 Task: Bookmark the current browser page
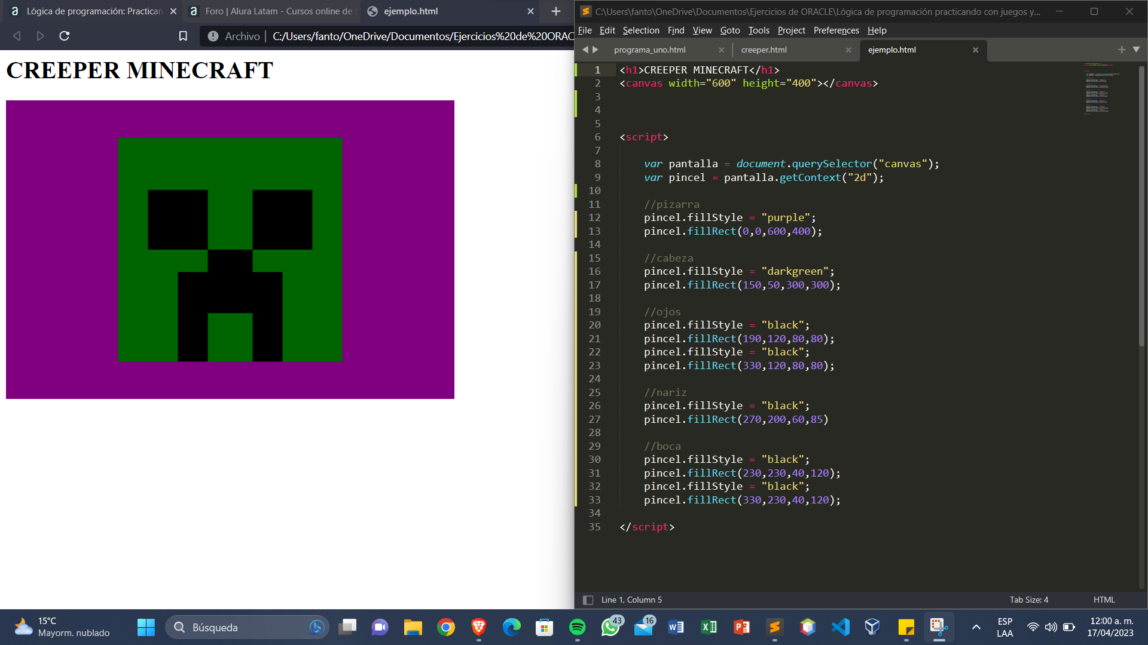pos(183,36)
